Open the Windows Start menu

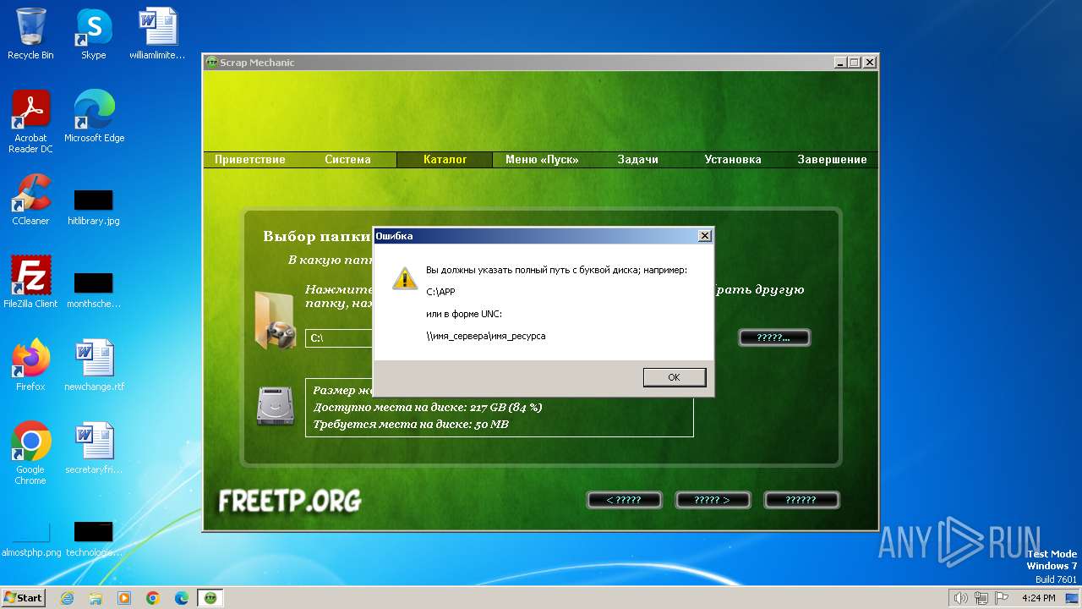[x=23, y=597]
